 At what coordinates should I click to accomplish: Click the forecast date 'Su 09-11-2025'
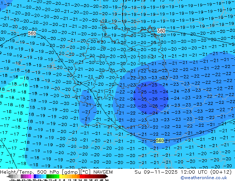click(156, 172)
